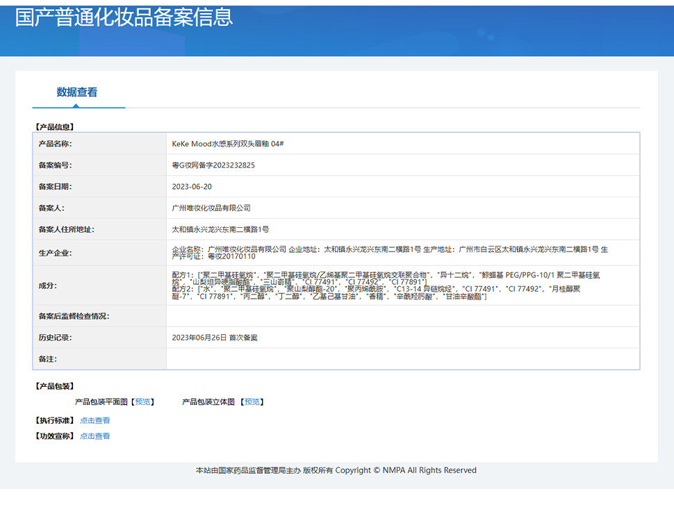Screen dimensions: 674x505
Task: Click the 备案后监督检查情况 row label
Action: pyautogui.click(x=74, y=316)
